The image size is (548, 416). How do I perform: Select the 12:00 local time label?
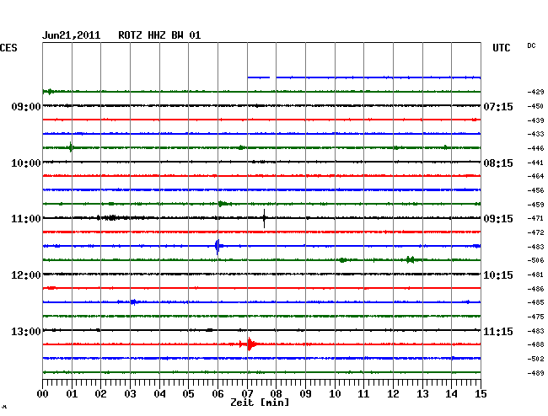[x=26, y=275]
